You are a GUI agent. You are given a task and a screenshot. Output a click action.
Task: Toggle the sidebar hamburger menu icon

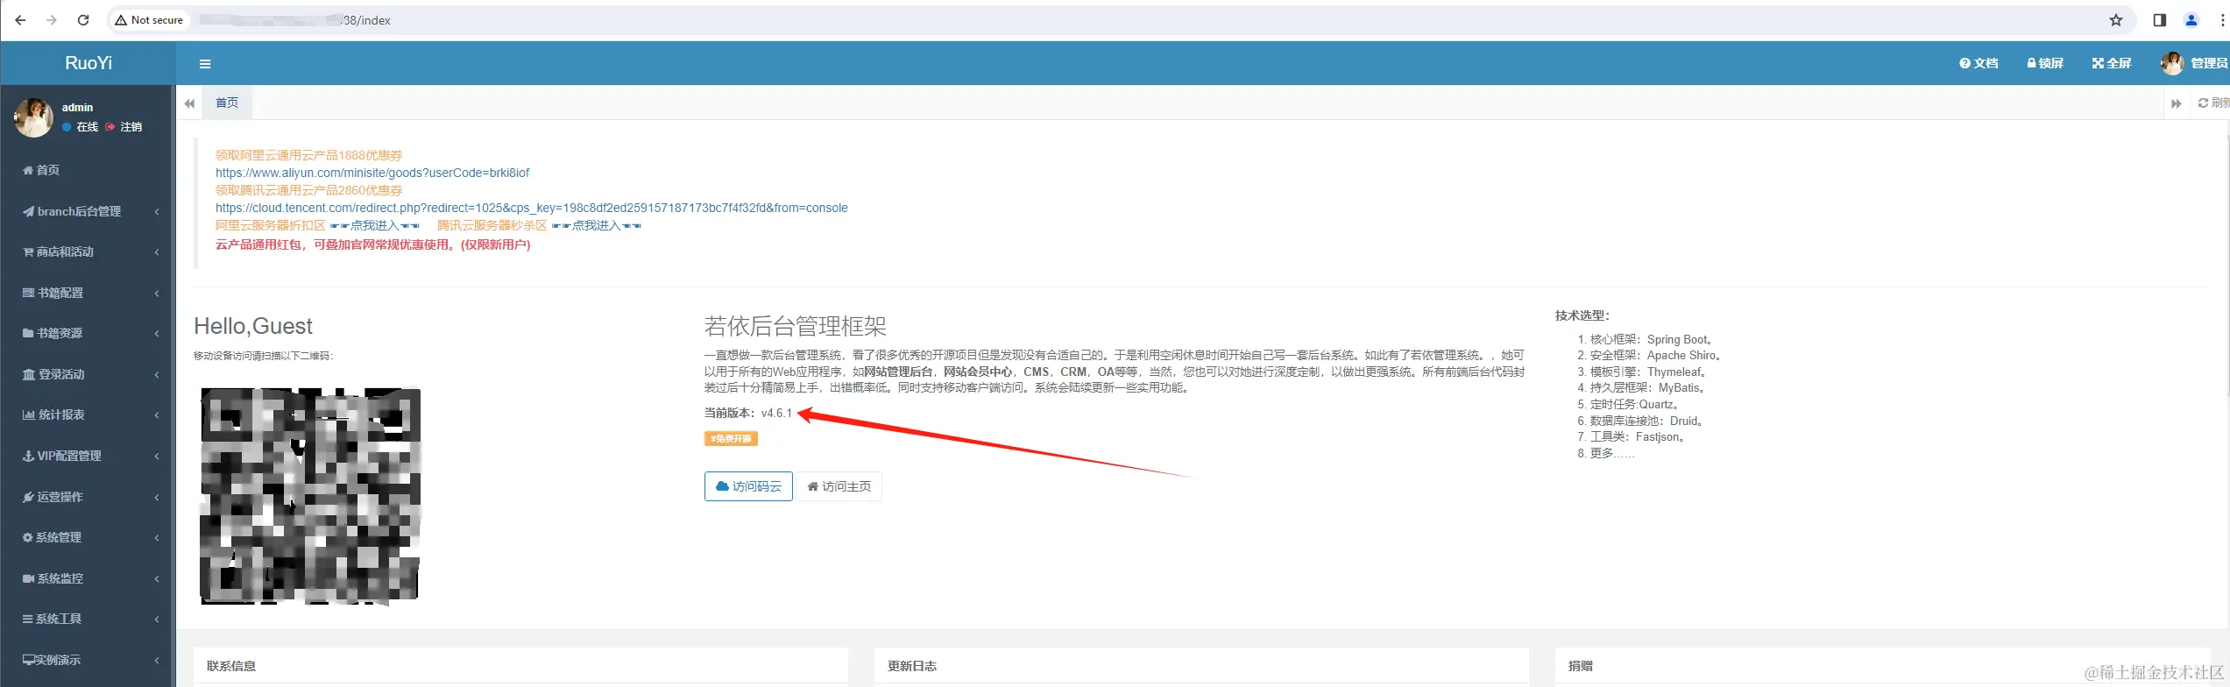(x=205, y=64)
